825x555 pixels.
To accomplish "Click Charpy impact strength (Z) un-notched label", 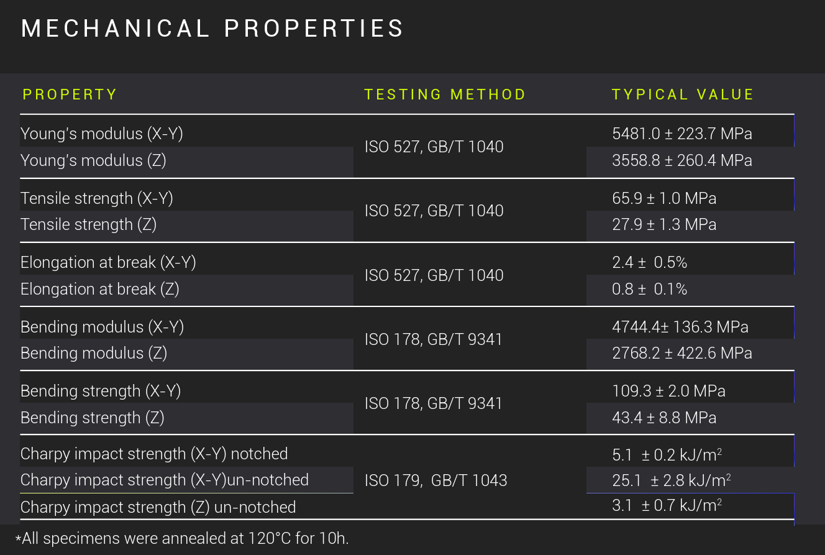I will pos(158,507).
